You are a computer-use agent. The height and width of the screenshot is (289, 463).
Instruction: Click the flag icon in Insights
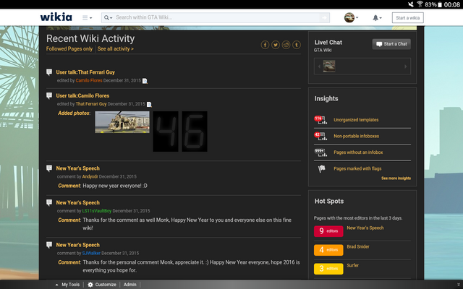coord(321,168)
